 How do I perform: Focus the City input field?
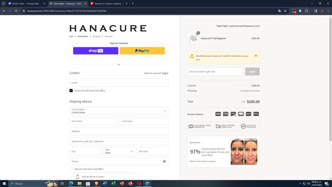(x=85, y=151)
